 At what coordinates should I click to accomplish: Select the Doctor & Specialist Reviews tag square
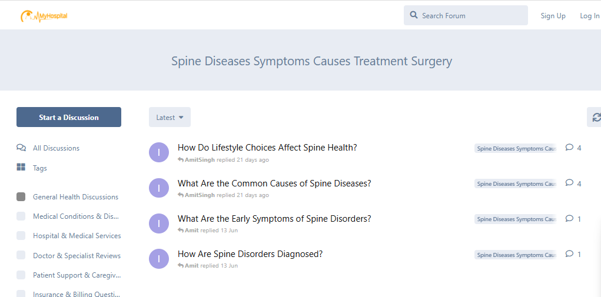[x=21, y=256]
